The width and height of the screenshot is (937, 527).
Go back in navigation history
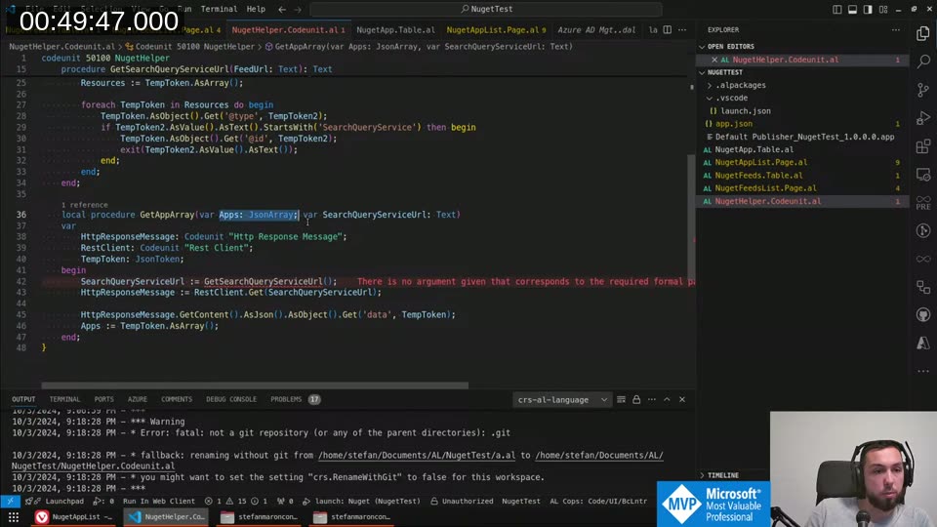(282, 9)
